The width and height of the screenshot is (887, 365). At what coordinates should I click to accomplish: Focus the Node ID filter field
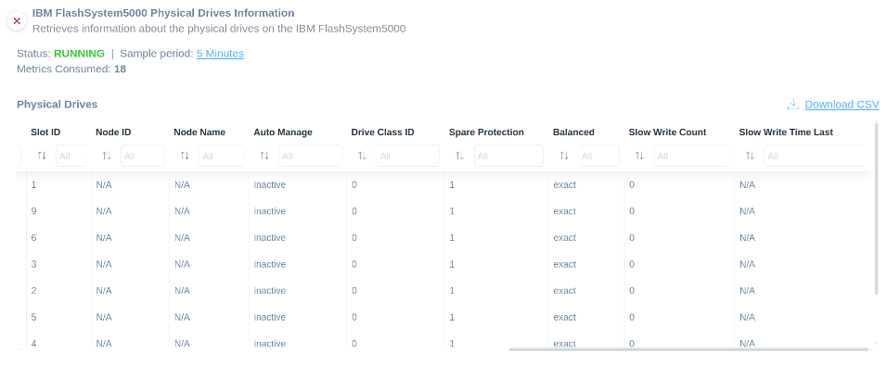(x=143, y=156)
